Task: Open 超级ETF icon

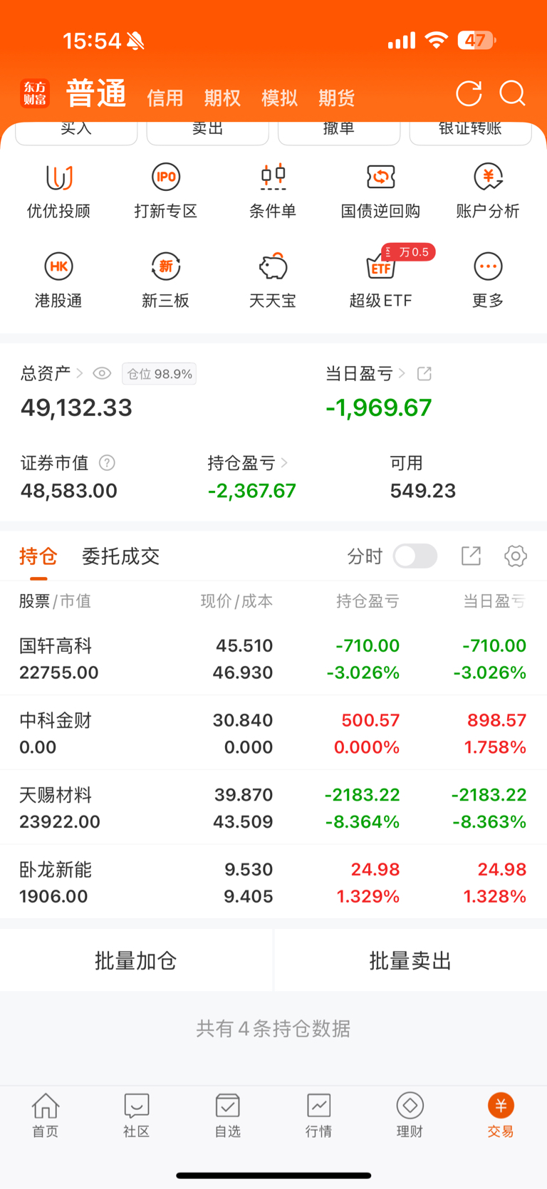Action: [380, 268]
